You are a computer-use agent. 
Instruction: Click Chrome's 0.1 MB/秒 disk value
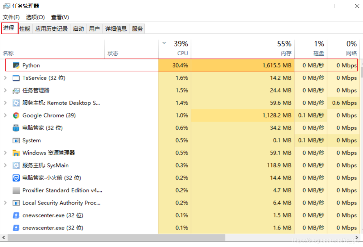[311, 115]
